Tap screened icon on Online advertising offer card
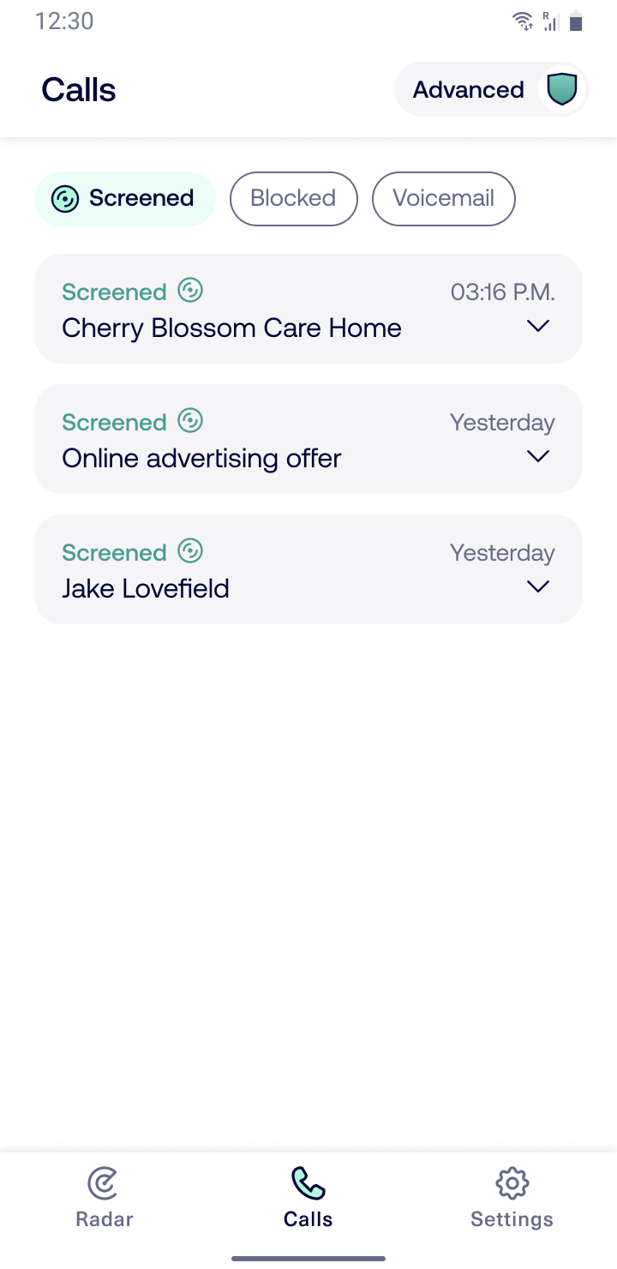Viewport: 617px width, 1269px height. click(x=190, y=421)
